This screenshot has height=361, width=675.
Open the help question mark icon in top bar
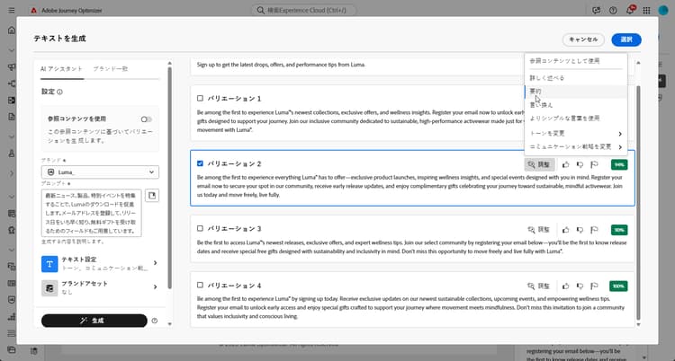613,10
